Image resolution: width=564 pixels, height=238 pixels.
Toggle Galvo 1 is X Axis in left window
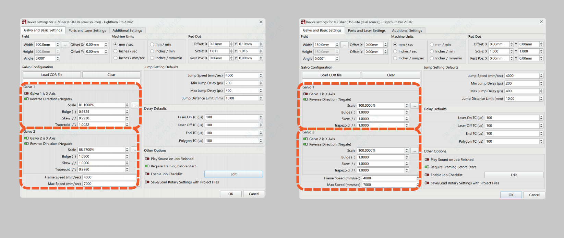click(x=26, y=93)
